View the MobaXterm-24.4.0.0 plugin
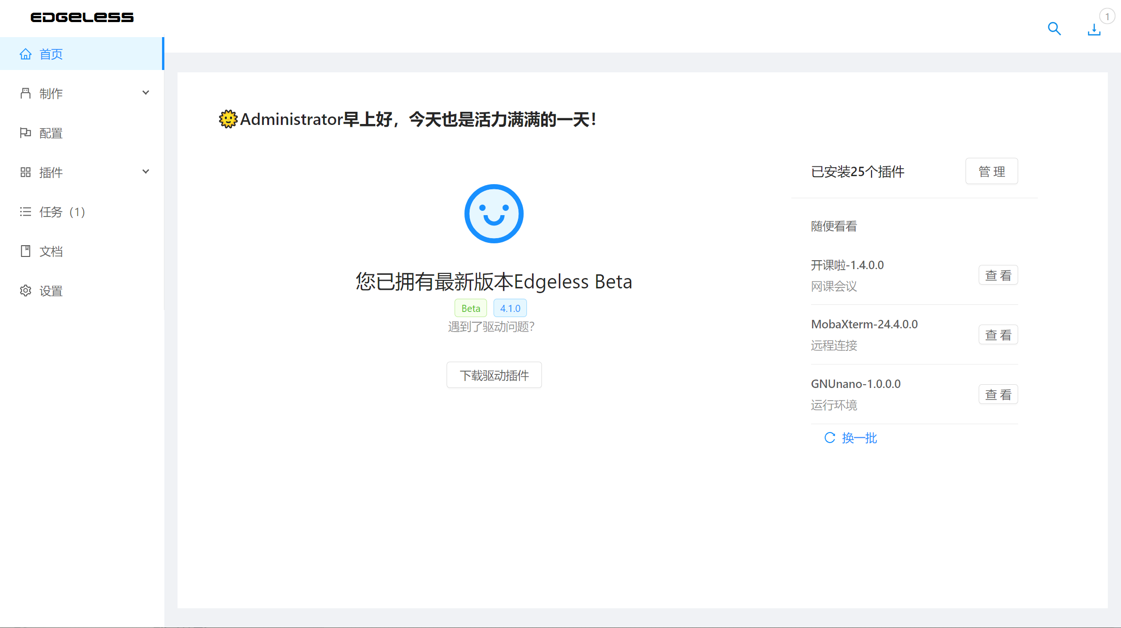 (998, 335)
